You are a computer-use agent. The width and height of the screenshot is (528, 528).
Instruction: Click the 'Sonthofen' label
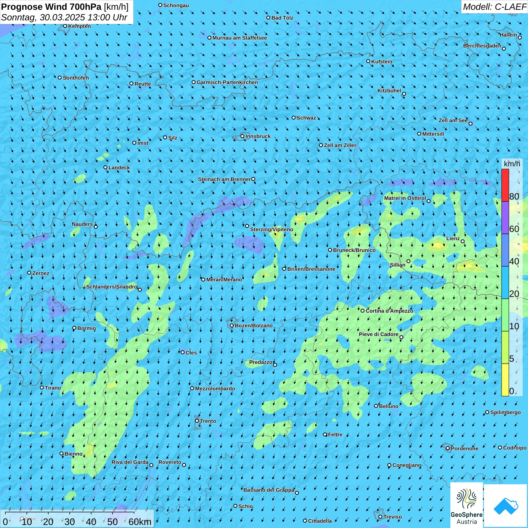76,78
